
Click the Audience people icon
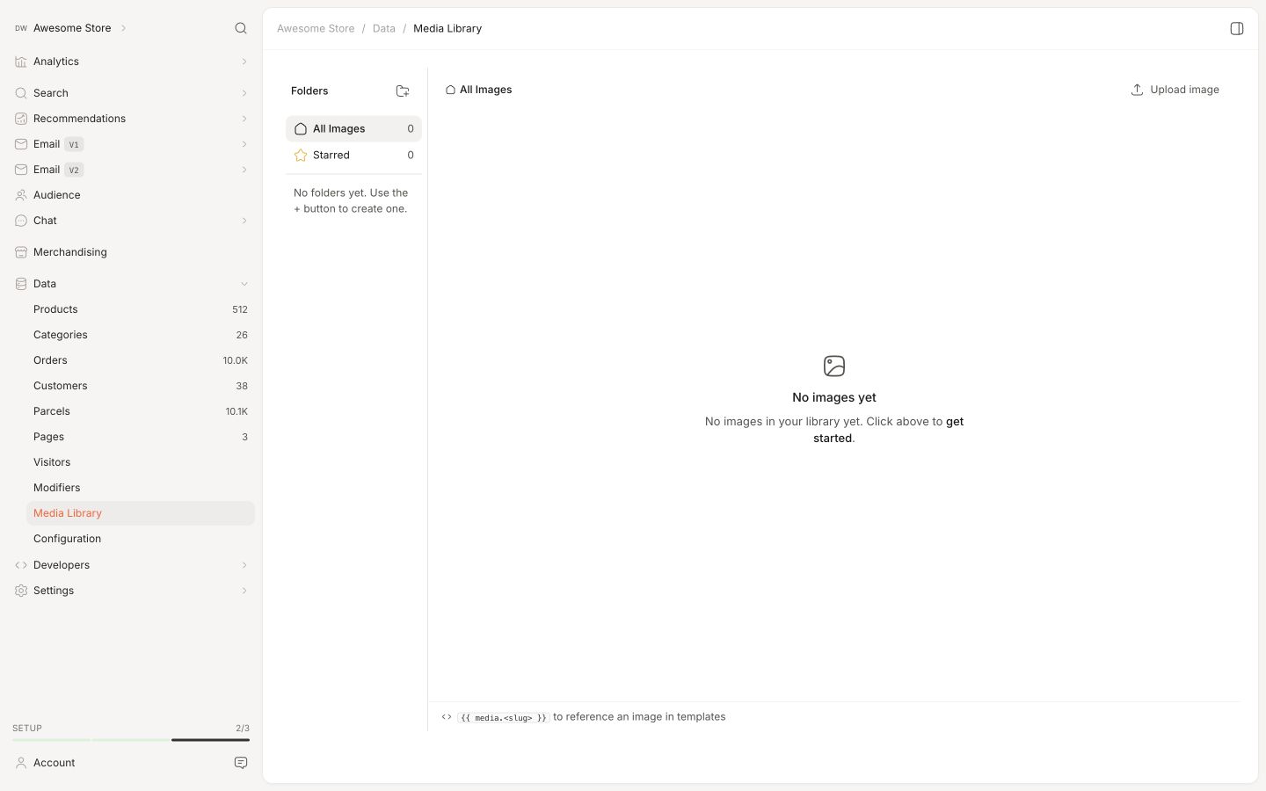coord(21,195)
